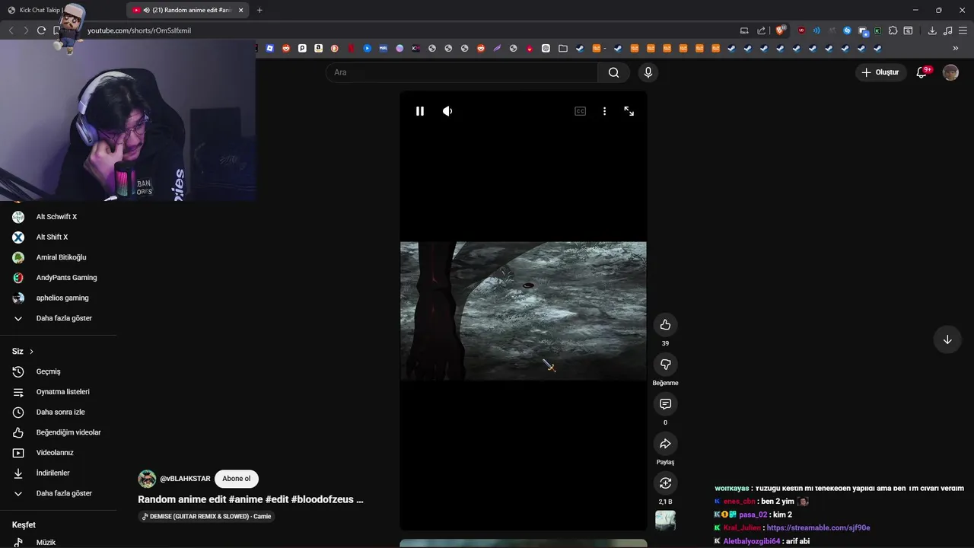Open the Alt Schwift X subscription

(x=58, y=217)
